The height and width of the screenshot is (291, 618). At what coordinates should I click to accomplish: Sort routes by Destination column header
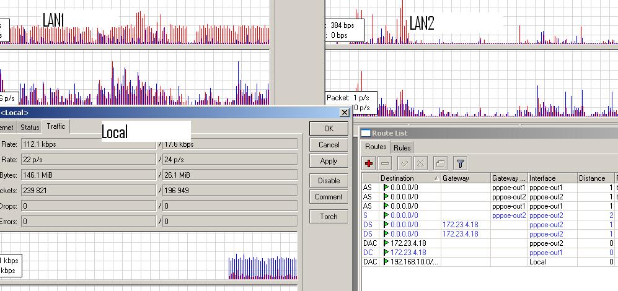(410, 178)
